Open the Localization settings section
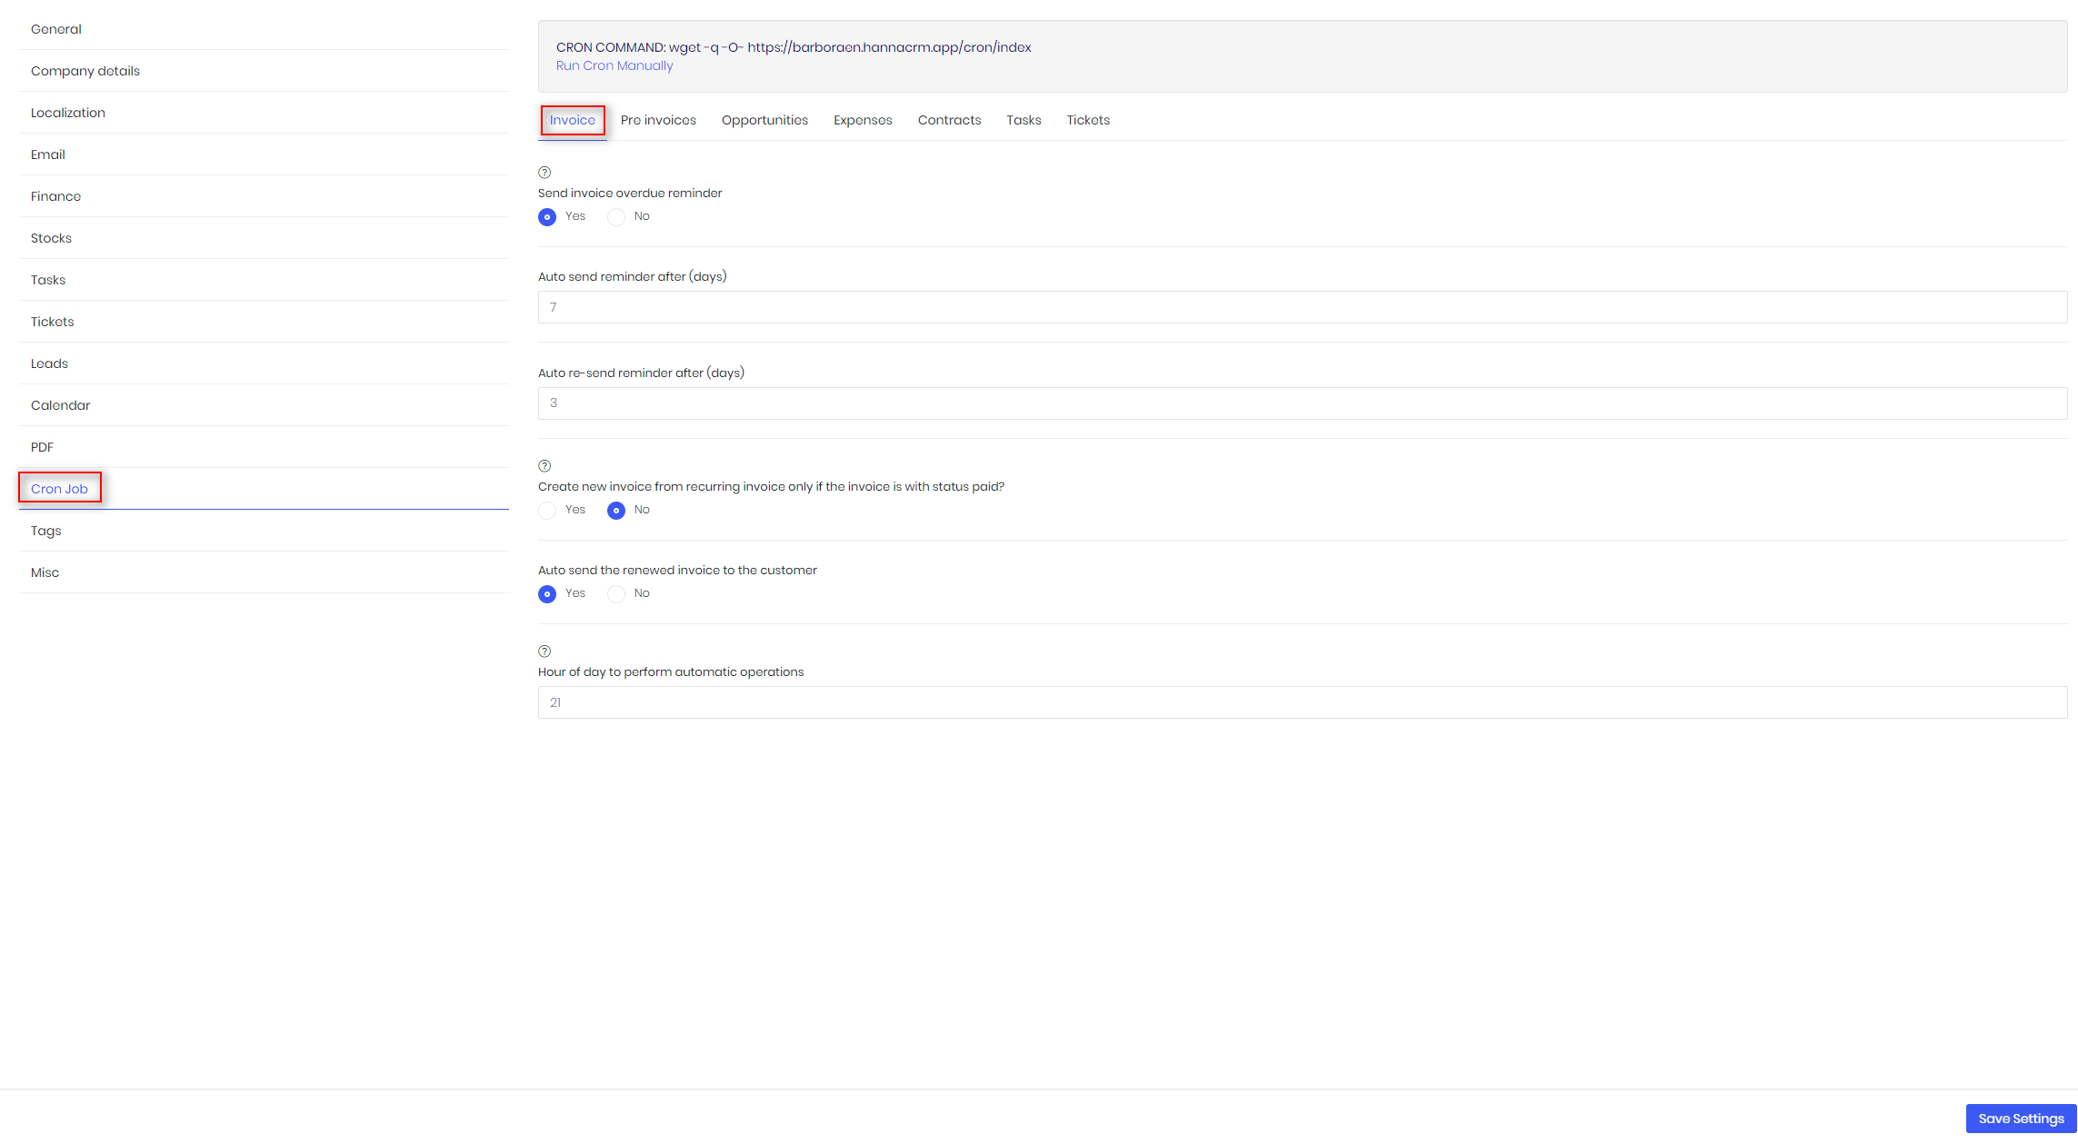The width and height of the screenshot is (2078, 1144). (x=68, y=113)
